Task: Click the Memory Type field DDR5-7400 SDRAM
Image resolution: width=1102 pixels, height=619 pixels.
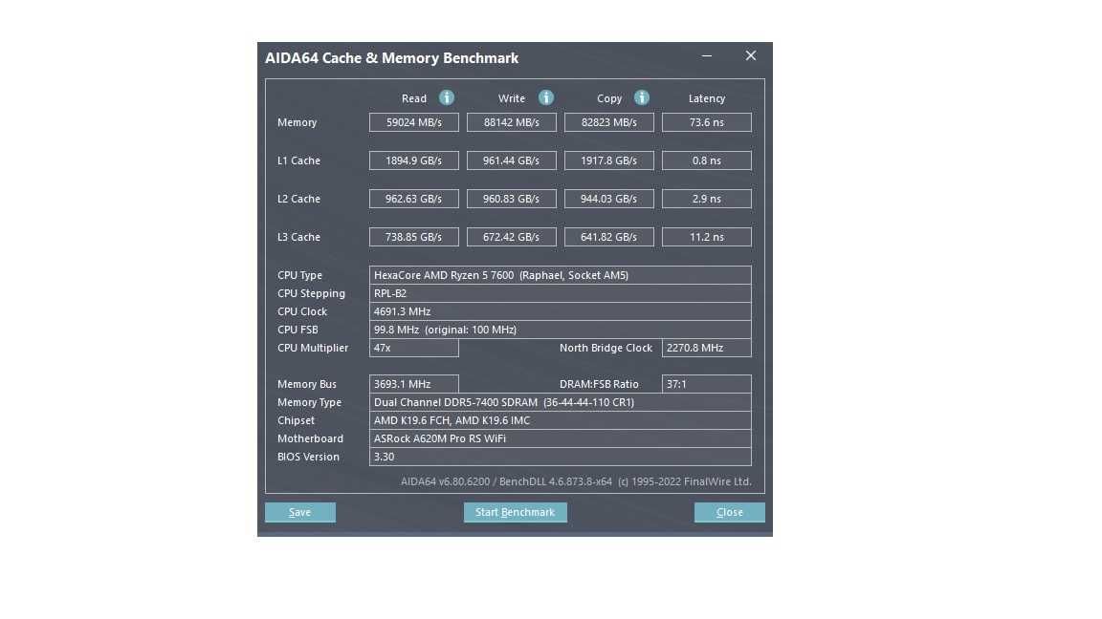Action: (561, 402)
